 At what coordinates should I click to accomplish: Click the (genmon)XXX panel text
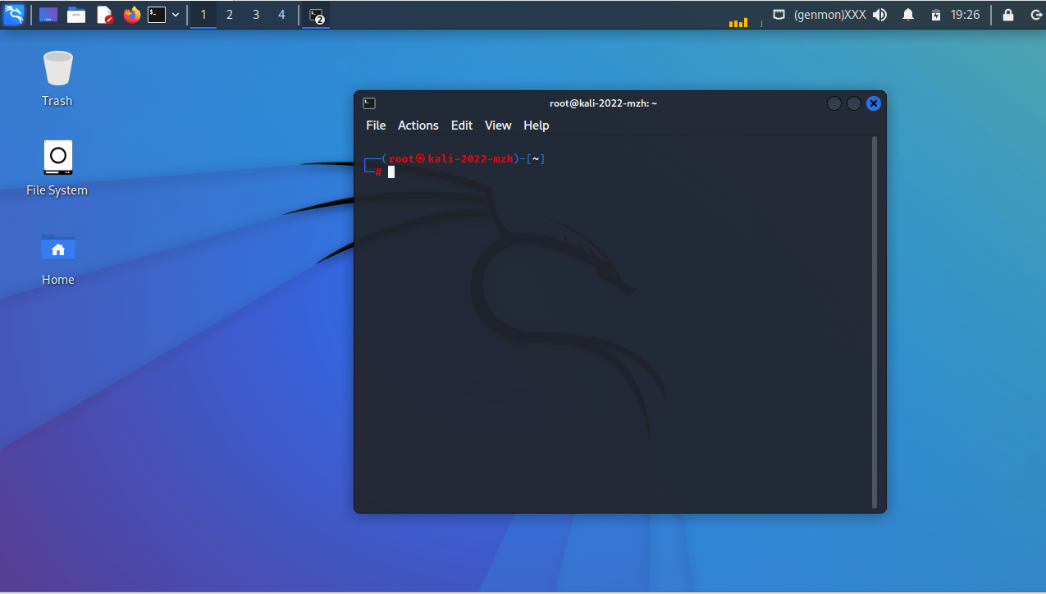[829, 15]
